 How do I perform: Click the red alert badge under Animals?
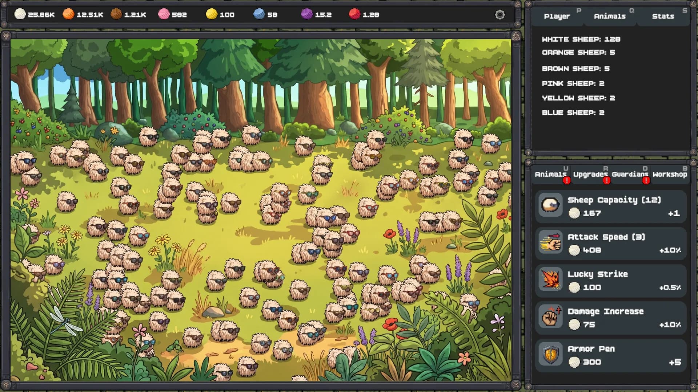566,180
